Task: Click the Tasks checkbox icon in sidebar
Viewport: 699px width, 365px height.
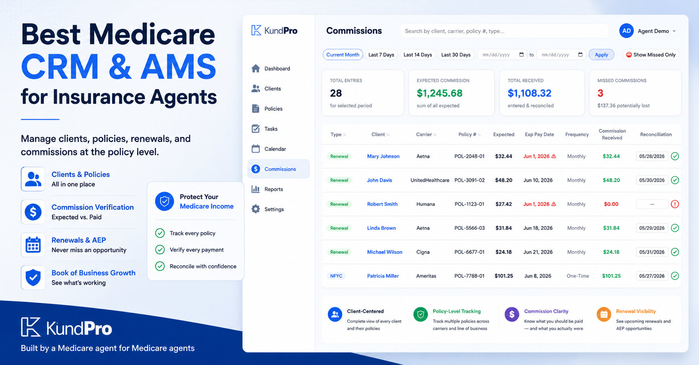Action: click(x=256, y=129)
